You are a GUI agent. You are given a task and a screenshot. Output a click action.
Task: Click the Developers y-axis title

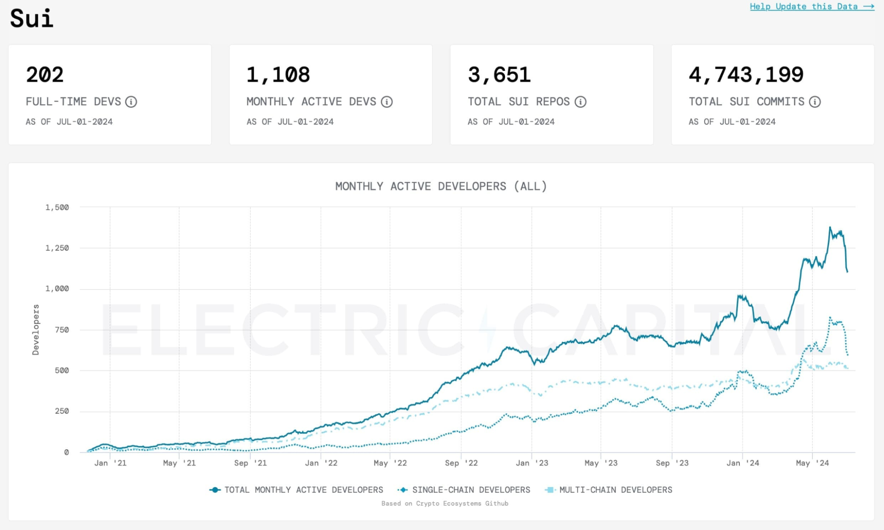pyautogui.click(x=36, y=329)
